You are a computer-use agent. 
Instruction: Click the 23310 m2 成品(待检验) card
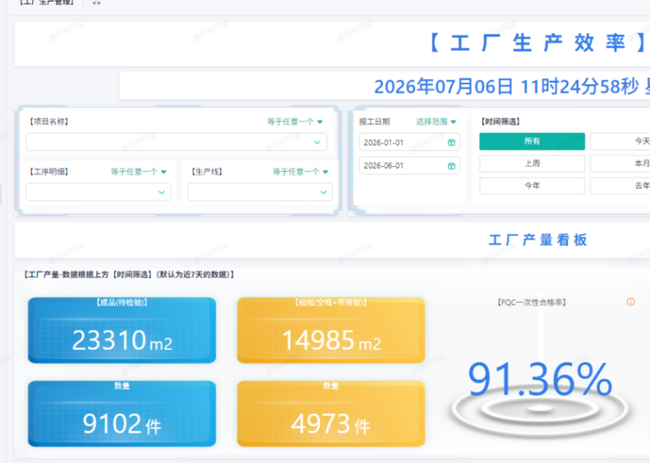122,330
